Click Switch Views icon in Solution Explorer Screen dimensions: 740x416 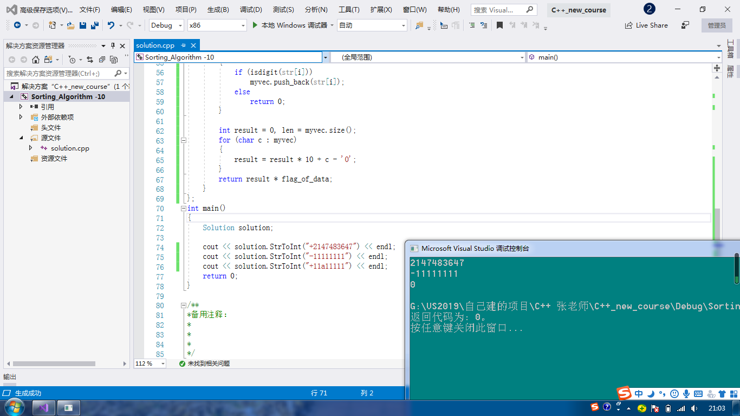pos(48,60)
